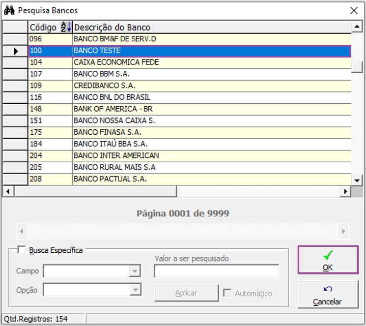Image resolution: width=366 pixels, height=326 pixels.
Task: Click the grid horizontal scrollbar right arrow
Action: (345, 191)
